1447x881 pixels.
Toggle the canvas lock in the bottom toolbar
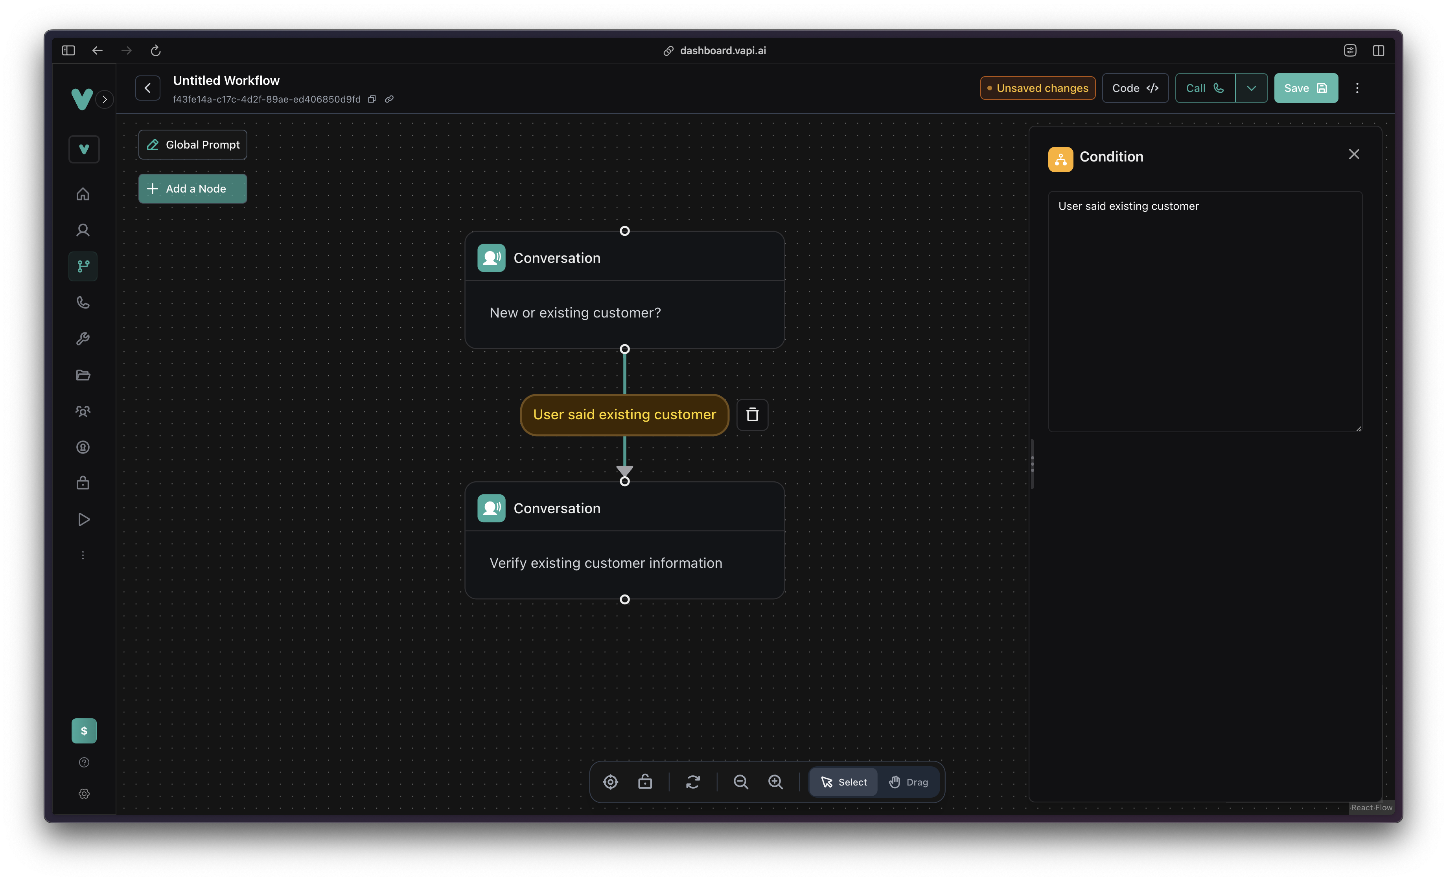(645, 782)
